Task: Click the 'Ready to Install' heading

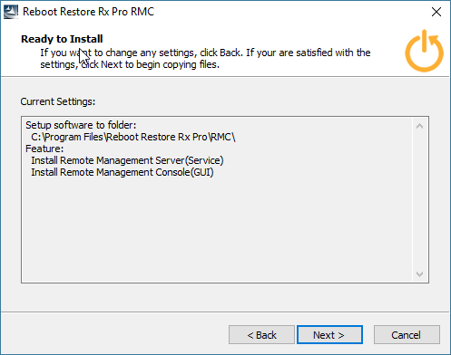Action: pos(62,39)
